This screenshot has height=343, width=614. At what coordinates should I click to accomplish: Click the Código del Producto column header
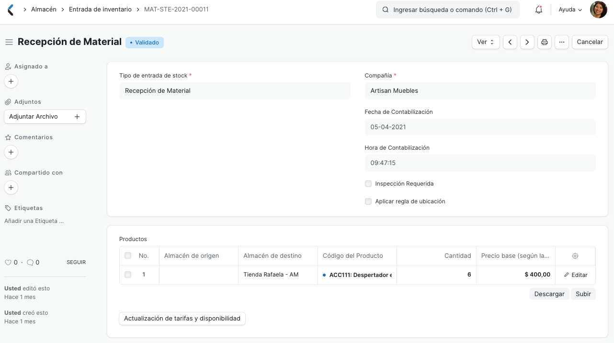[357, 256]
